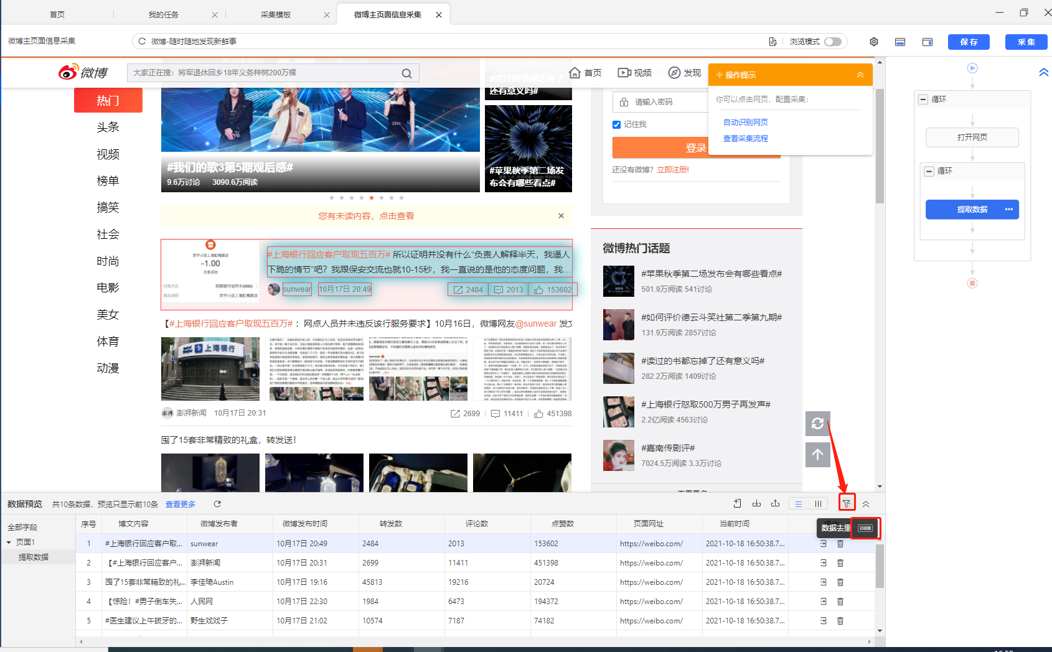Click the back-to-top arrow floating button
Image resolution: width=1052 pixels, height=652 pixels.
(818, 455)
